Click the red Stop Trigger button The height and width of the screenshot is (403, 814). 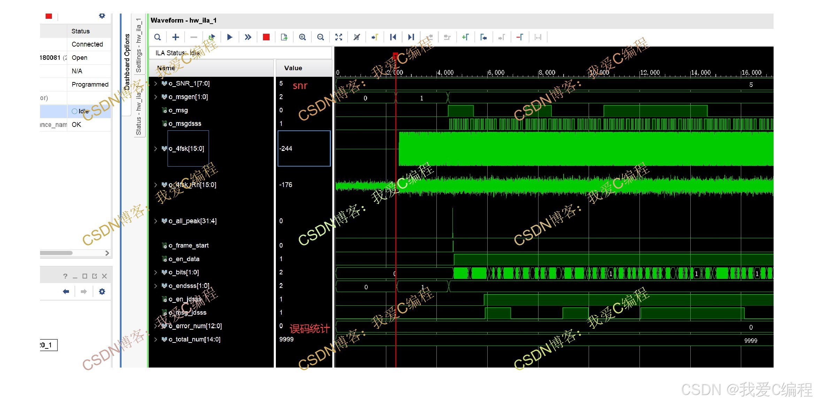point(266,37)
